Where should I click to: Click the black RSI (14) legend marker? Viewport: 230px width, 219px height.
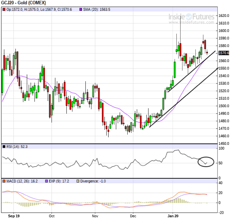[4, 147]
